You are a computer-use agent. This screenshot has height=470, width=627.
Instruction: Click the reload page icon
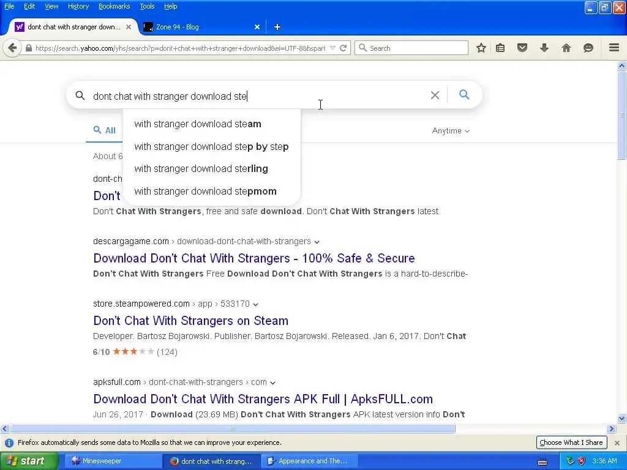click(x=343, y=48)
